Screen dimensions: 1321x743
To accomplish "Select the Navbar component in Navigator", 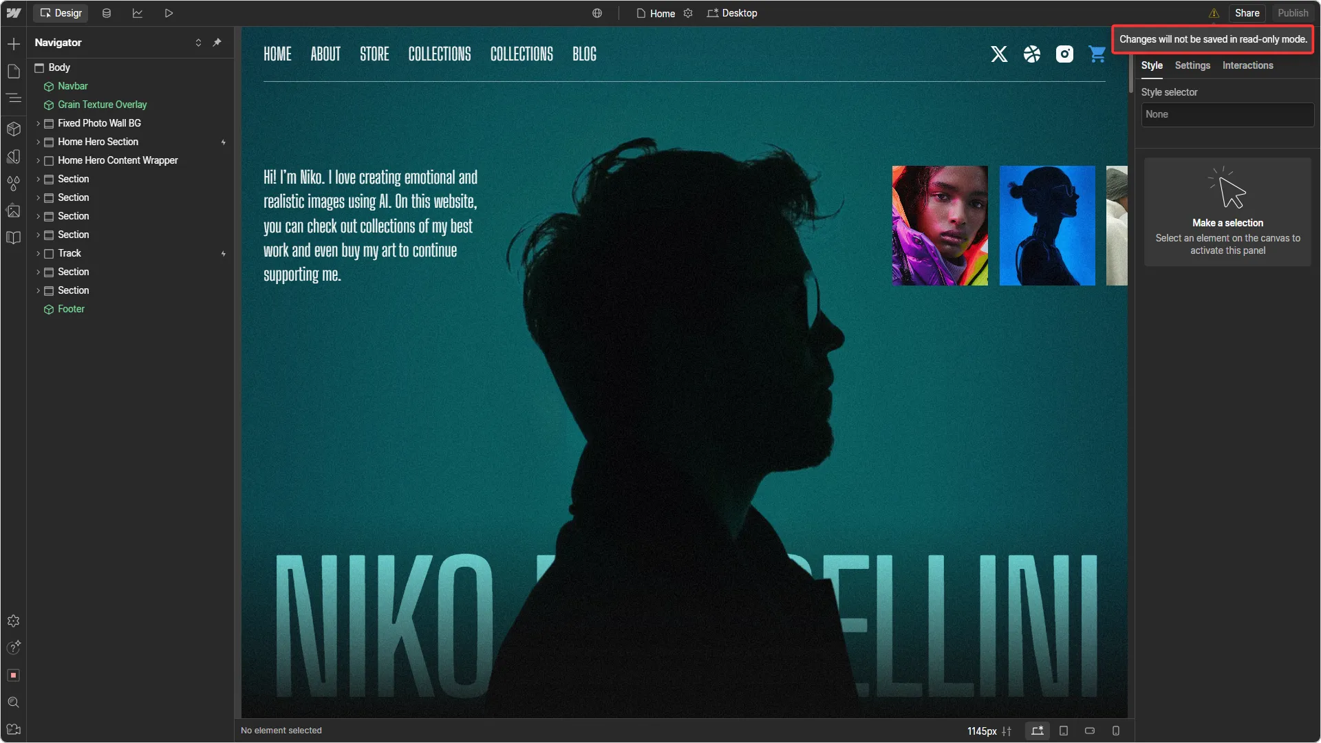I will 72,86.
